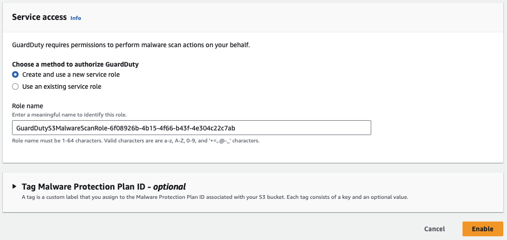The image size is (507, 240).
Task: Click the empty right area of the Role name field
Action: click(315, 128)
